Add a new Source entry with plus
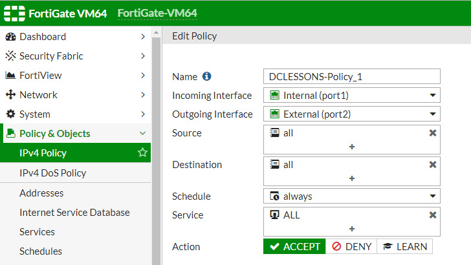This screenshot has height=265, width=471. [352, 147]
